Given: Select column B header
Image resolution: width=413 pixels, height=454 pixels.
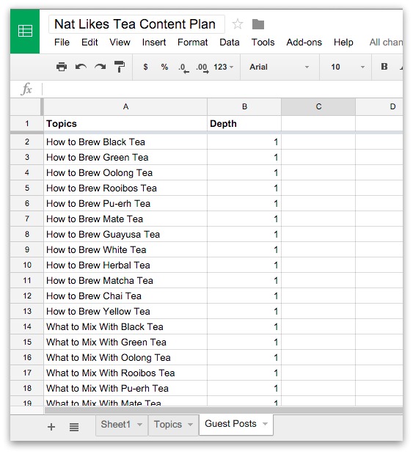Looking at the screenshot, I should 244,107.
